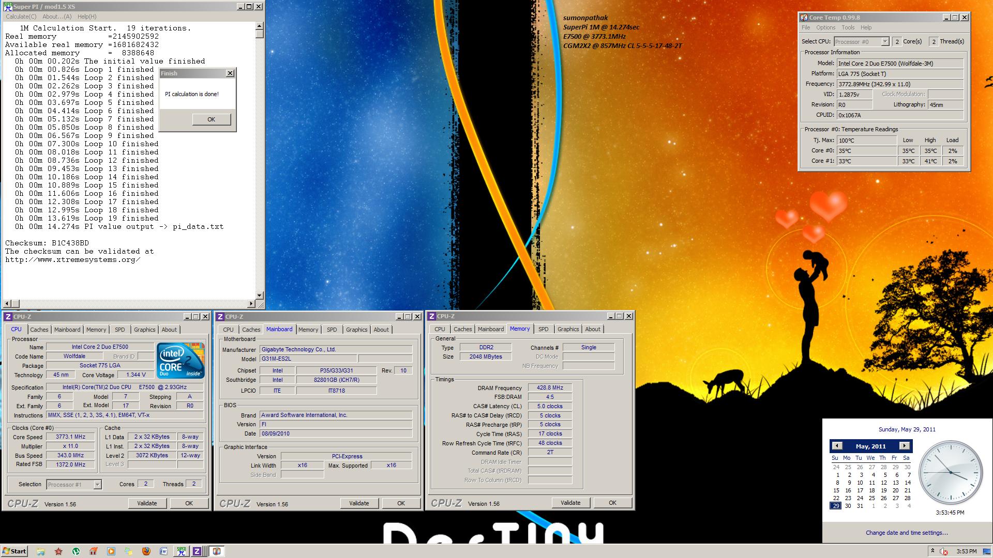Click the orange house icon in the taskbar
This screenshot has height=558, width=993.
tap(93, 551)
